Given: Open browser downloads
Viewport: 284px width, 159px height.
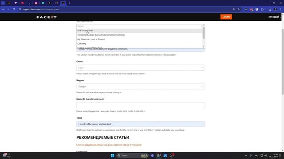Looking at the screenshot, I should 270,9.
